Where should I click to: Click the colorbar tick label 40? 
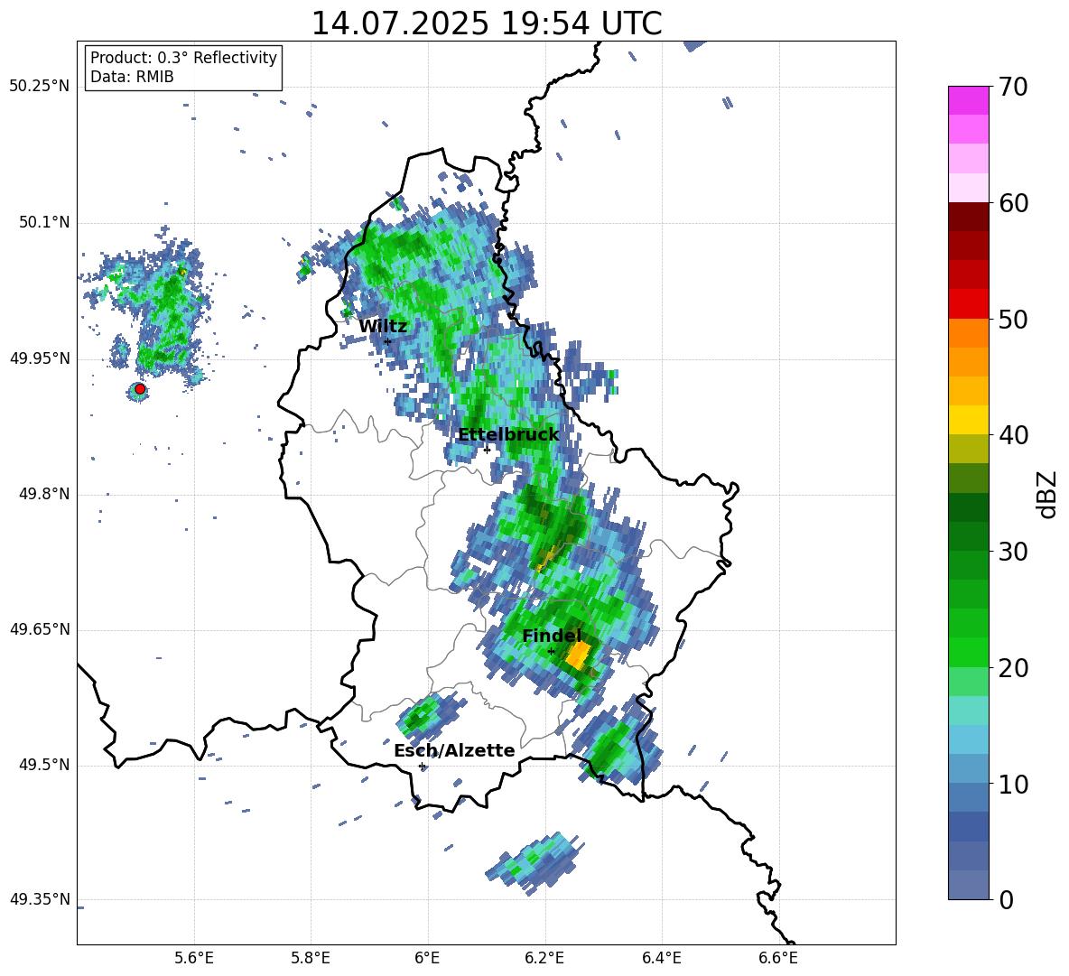coord(1013,435)
